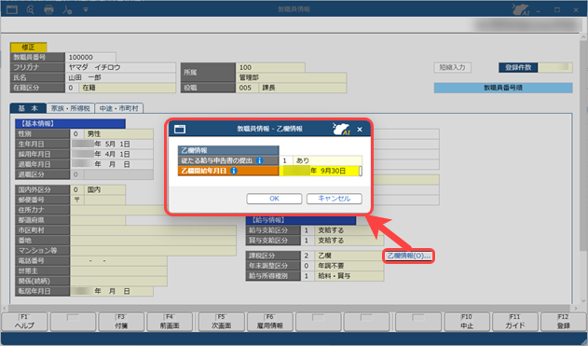Open the print preview magnifier icon

(31, 9)
